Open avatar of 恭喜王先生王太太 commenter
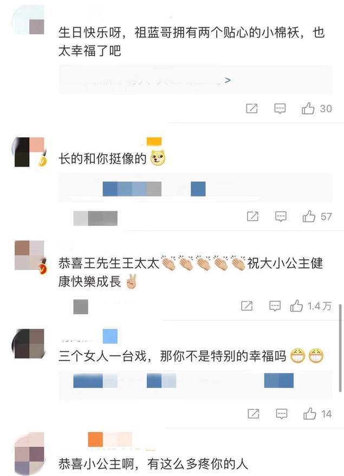This screenshot has height=476, width=344. tap(29, 256)
